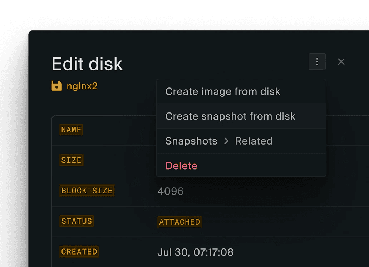Viewport: 369px width, 267px height.
Task: Click the Edit disk heading
Action: point(87,64)
